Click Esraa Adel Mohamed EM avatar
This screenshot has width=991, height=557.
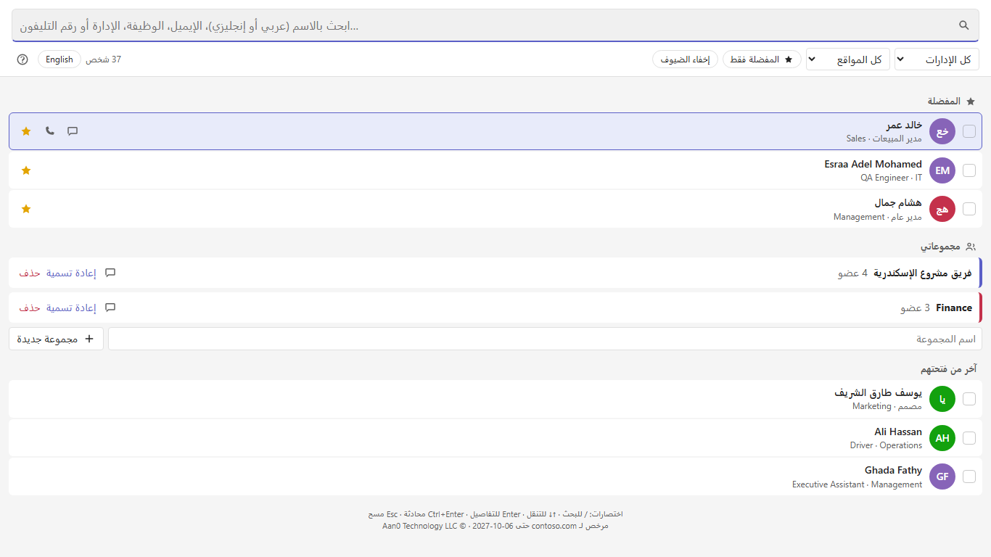pos(942,170)
